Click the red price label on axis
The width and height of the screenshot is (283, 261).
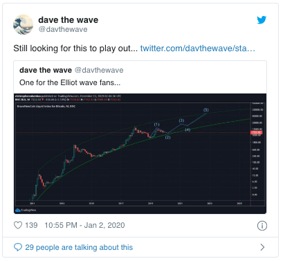pyautogui.click(x=257, y=132)
